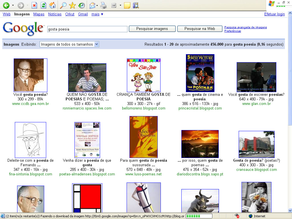Open the image size filter dropdown
Image resolution: width=292 pixels, height=219 pixels.
click(69, 44)
